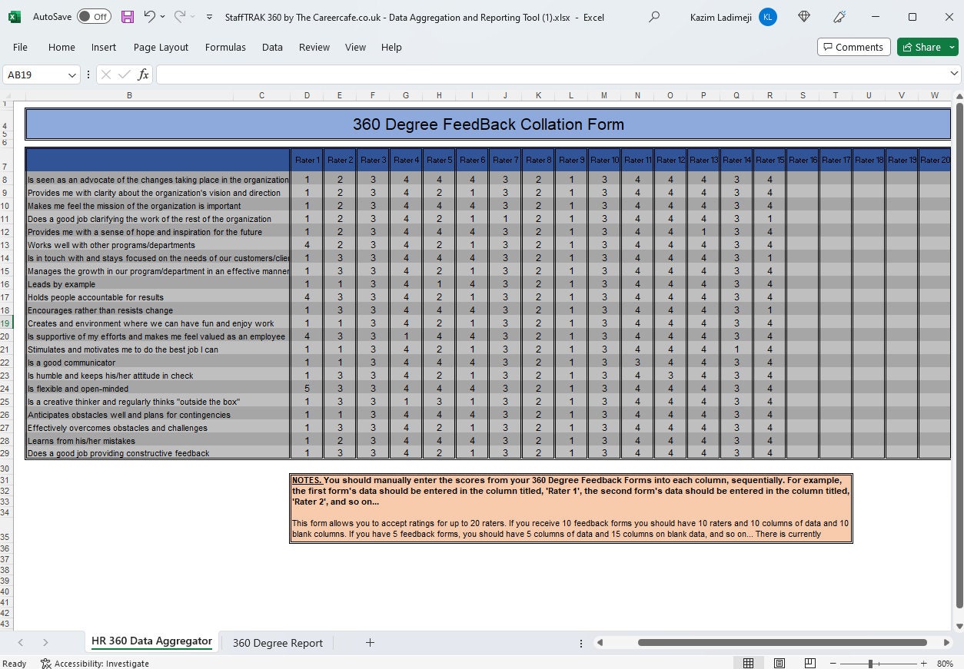The height and width of the screenshot is (669, 964).
Task: Open the Review ribbon tab
Action: coord(314,47)
